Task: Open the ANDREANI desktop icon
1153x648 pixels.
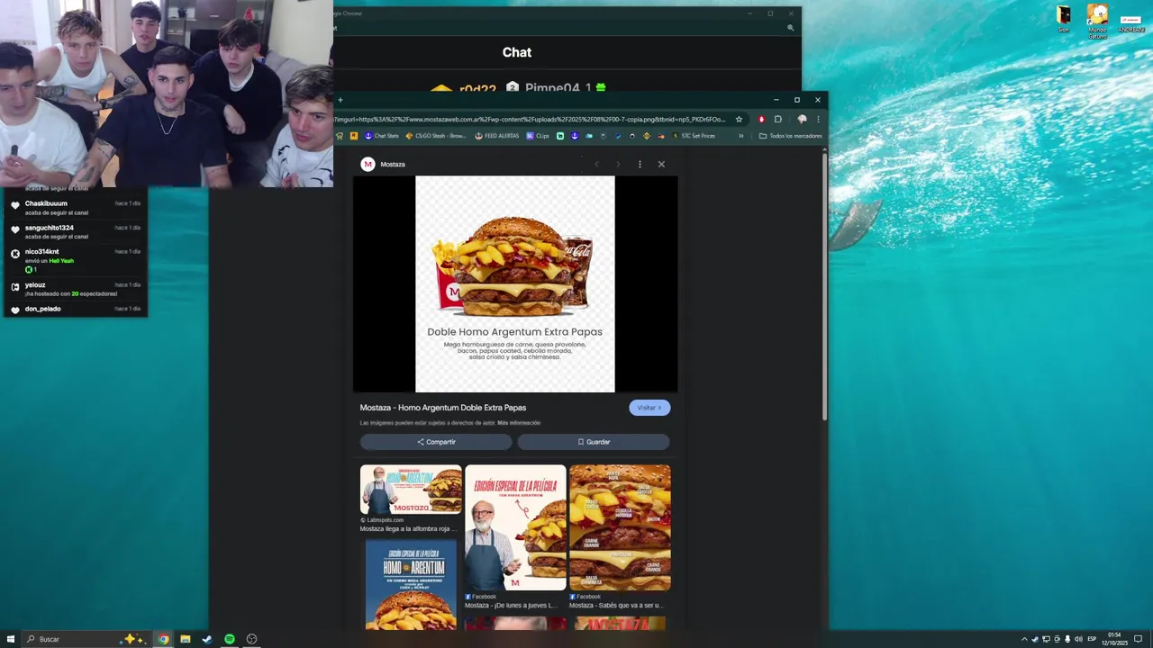Action: point(1130,22)
